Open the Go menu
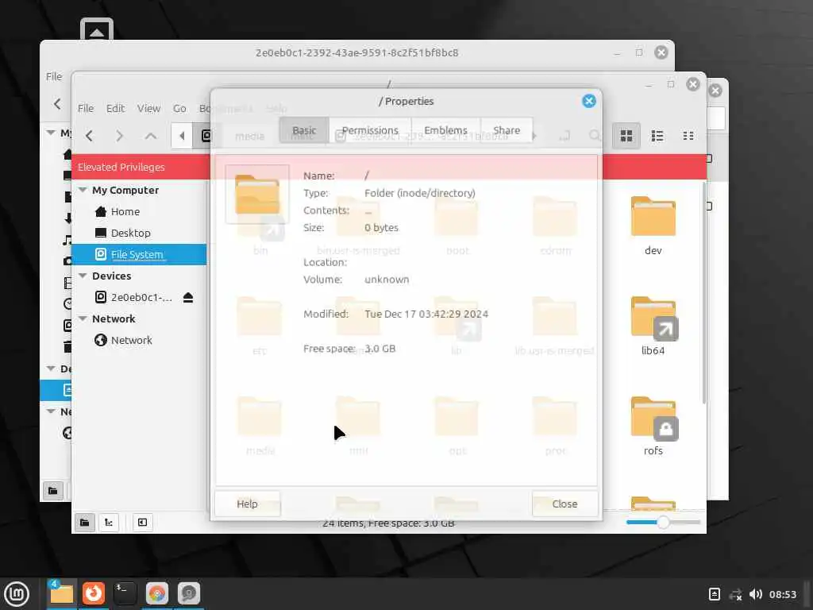 click(179, 108)
